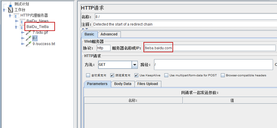Screen dimensions: 277x128
Task: Select the BaiDu_TieBa tree item
Action: pos(37,27)
